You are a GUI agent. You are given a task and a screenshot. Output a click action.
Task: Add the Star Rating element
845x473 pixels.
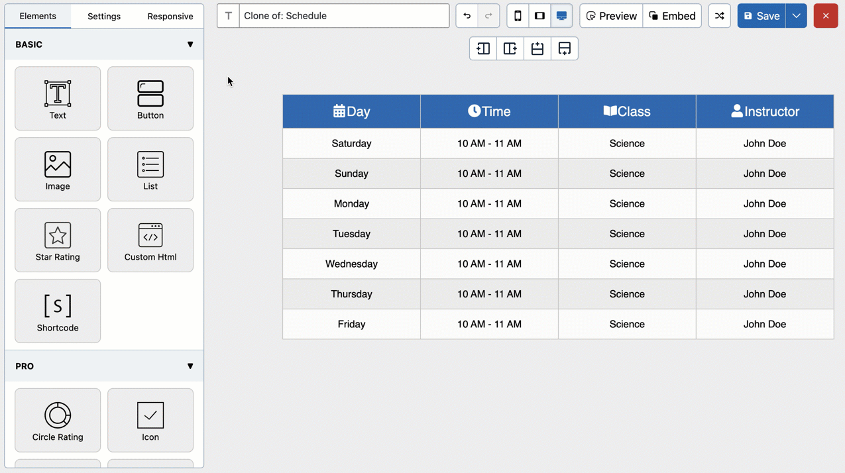pyautogui.click(x=58, y=240)
